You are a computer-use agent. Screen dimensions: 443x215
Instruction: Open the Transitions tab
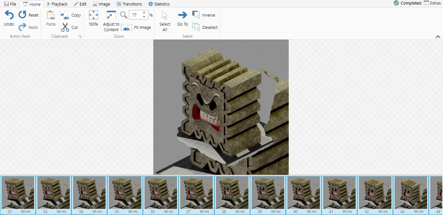pos(129,4)
